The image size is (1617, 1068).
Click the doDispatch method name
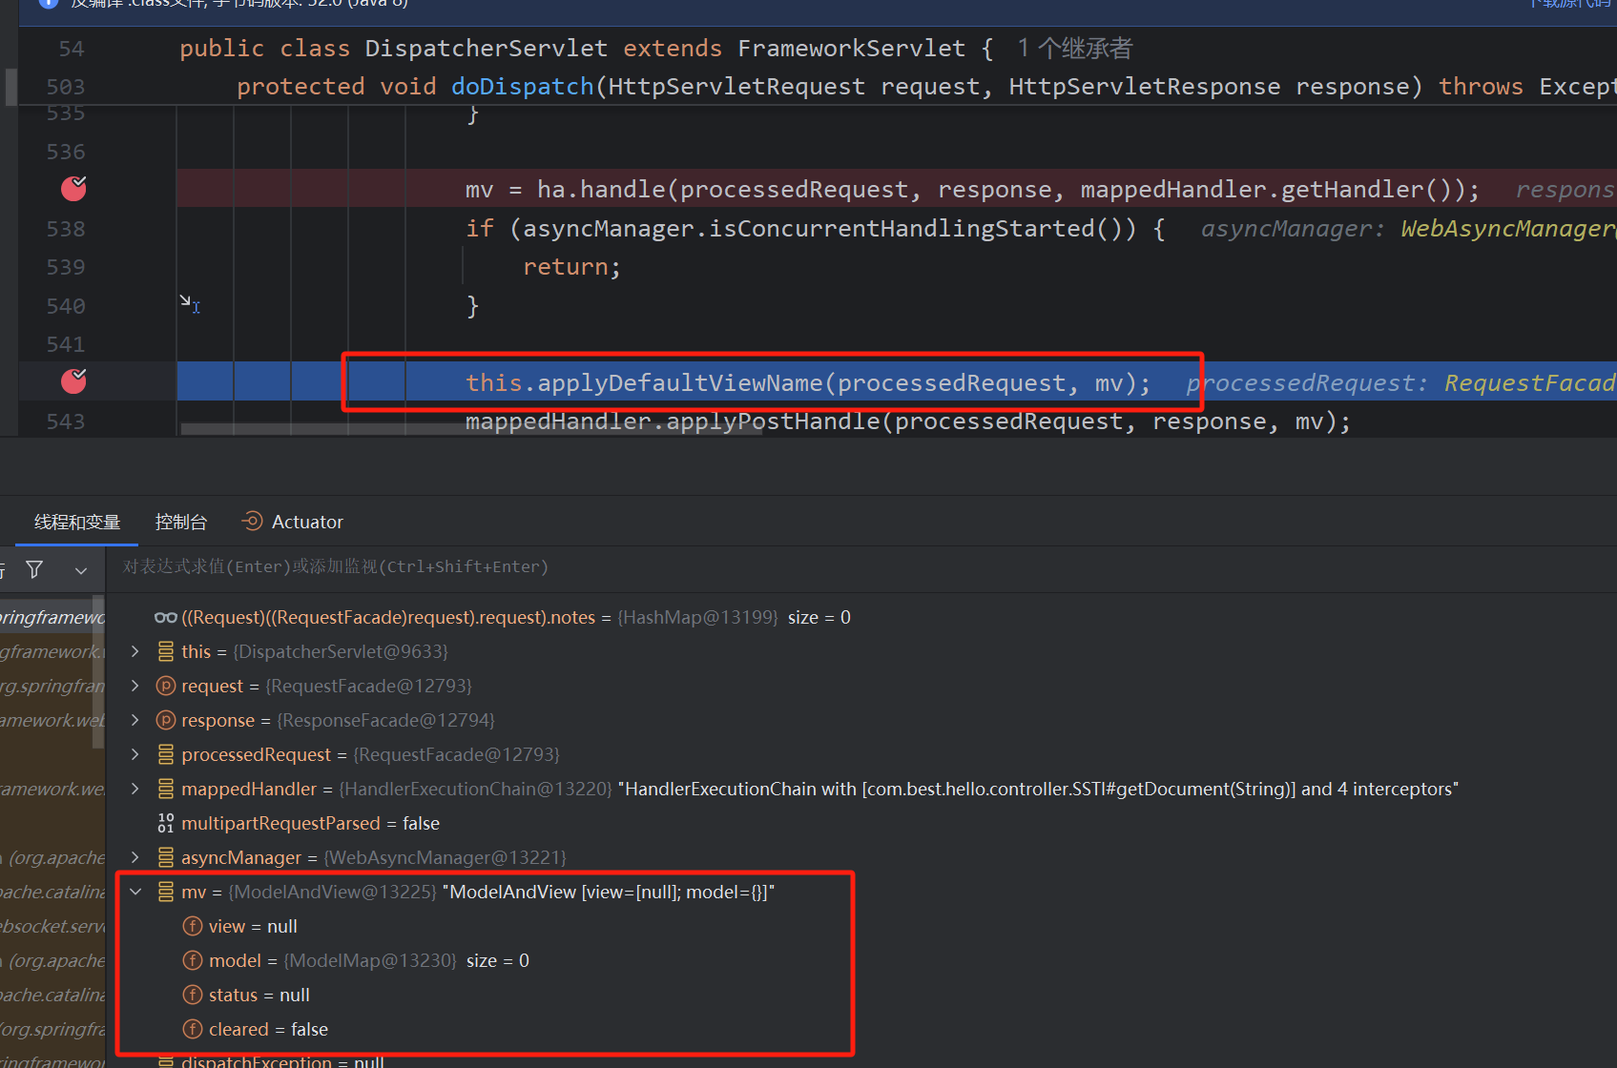tap(523, 87)
